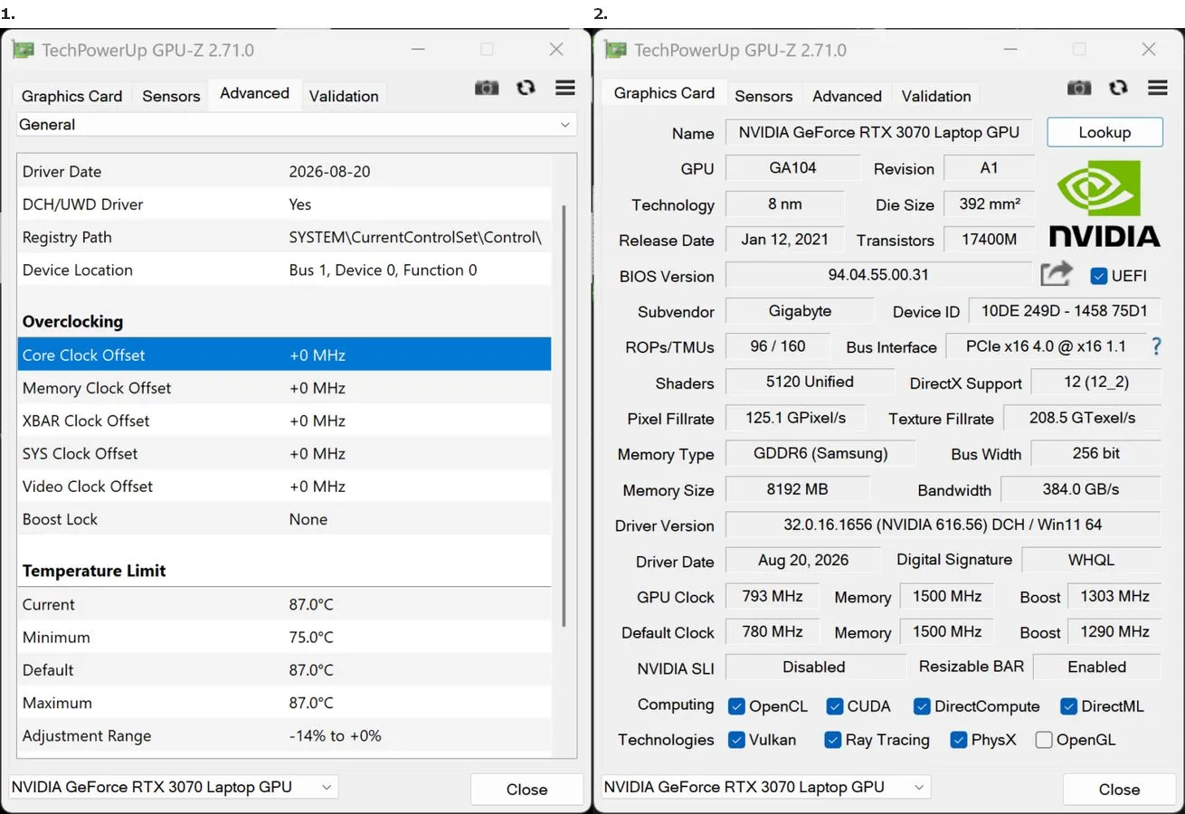Click screenshot camera icon in right Graphics Card window
The image size is (1185, 814).
click(1079, 88)
